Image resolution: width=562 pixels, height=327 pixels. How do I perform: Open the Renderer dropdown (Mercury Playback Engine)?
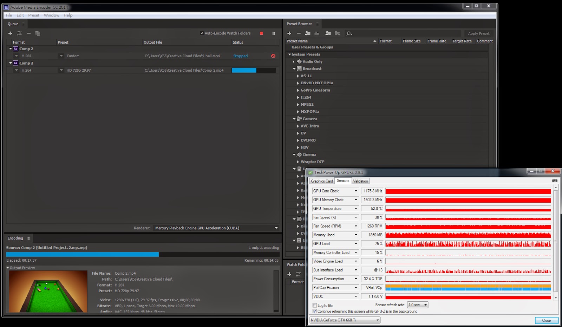point(216,228)
